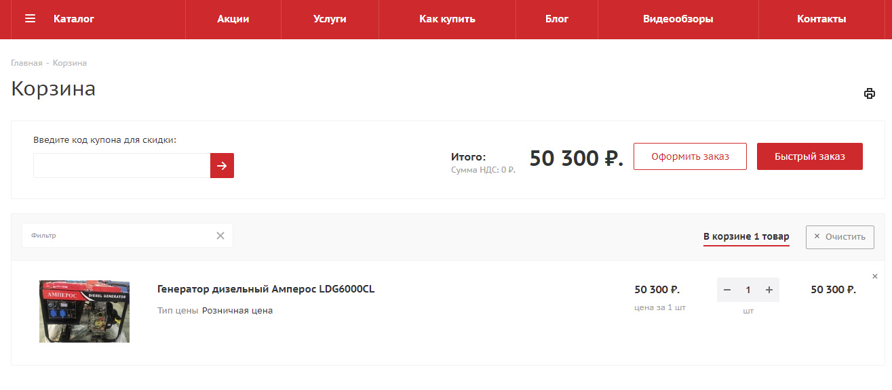This screenshot has height=390, width=892.
Task: Decrease quantity with the minus button
Action: click(727, 290)
